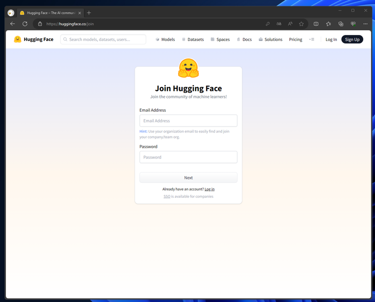Click the Email Address input field
The height and width of the screenshot is (302, 375).
[x=188, y=121]
